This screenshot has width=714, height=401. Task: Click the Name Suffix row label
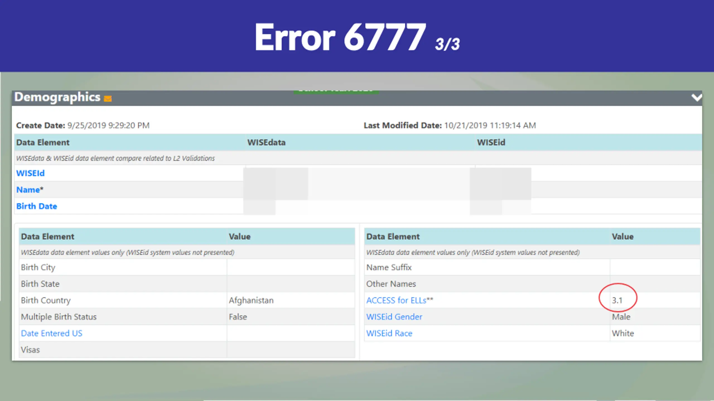389,267
